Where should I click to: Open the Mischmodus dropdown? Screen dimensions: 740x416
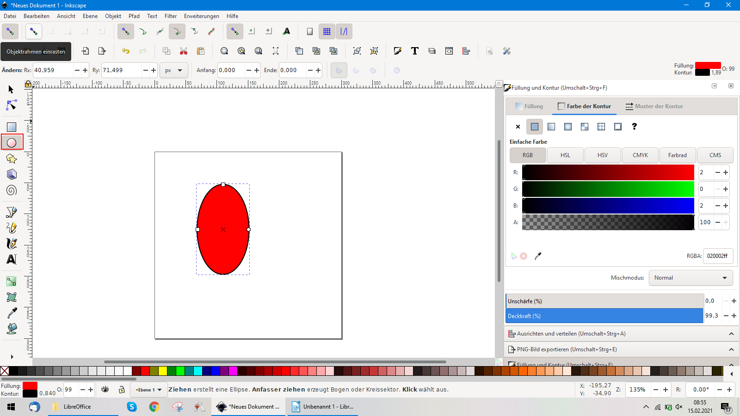point(690,278)
